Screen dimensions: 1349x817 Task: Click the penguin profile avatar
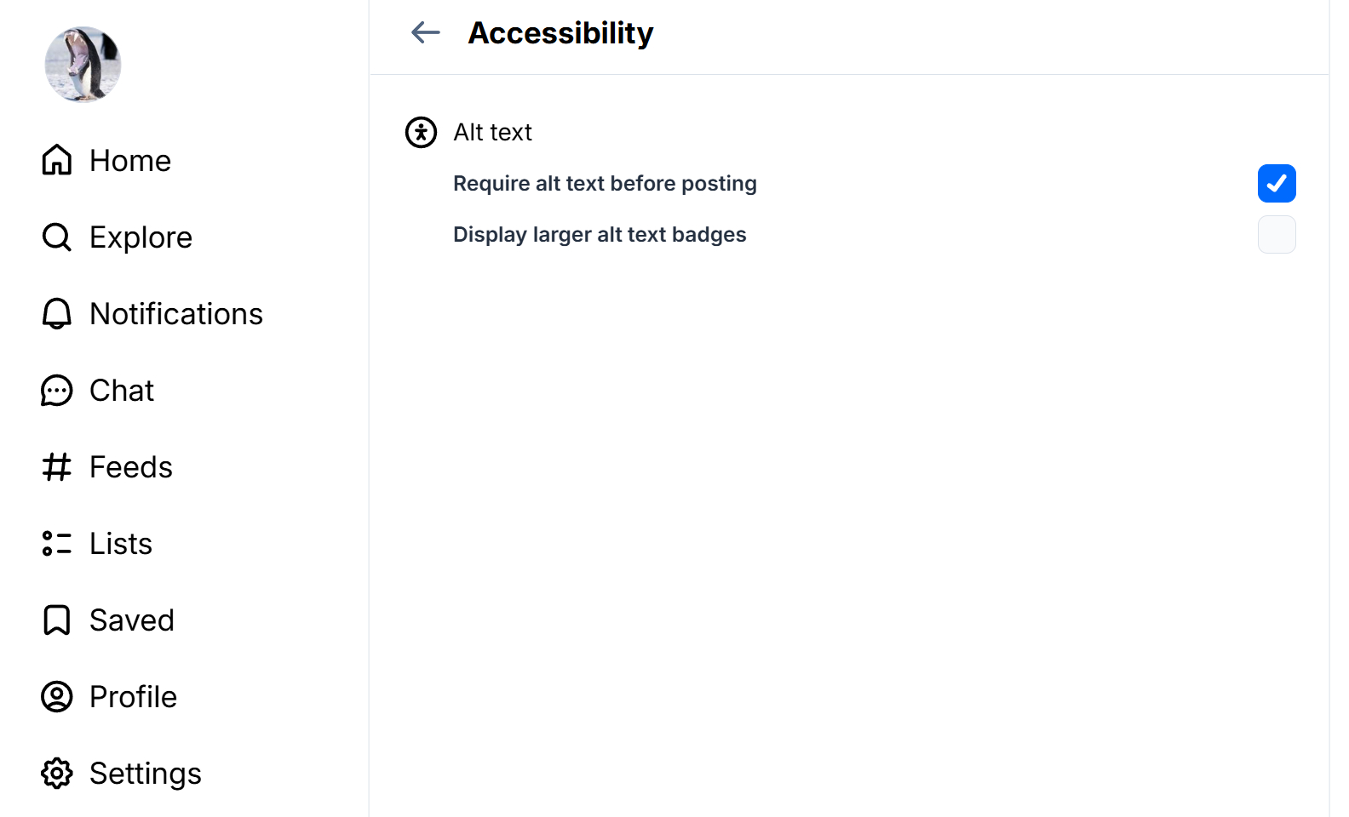point(83,65)
